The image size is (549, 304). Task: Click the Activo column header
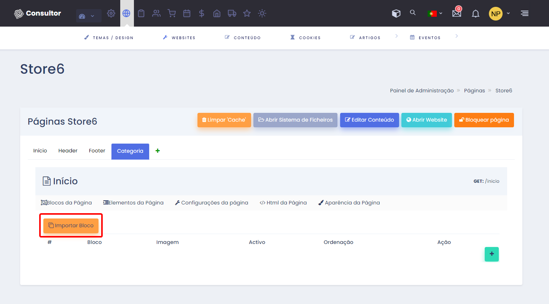click(x=257, y=242)
